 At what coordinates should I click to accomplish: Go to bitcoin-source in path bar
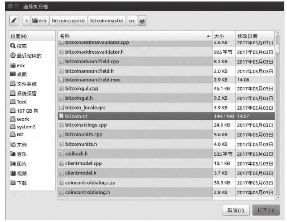tap(68, 21)
